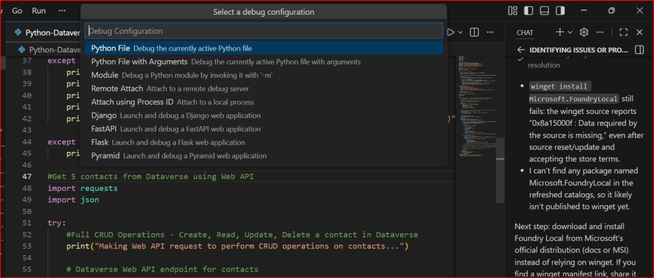654x278 pixels.
Task: Click the Customize Layout icon
Action: pos(512,11)
